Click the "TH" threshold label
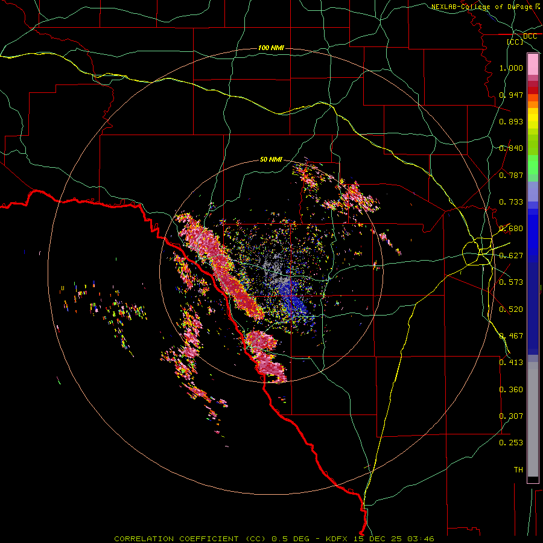 518,470
